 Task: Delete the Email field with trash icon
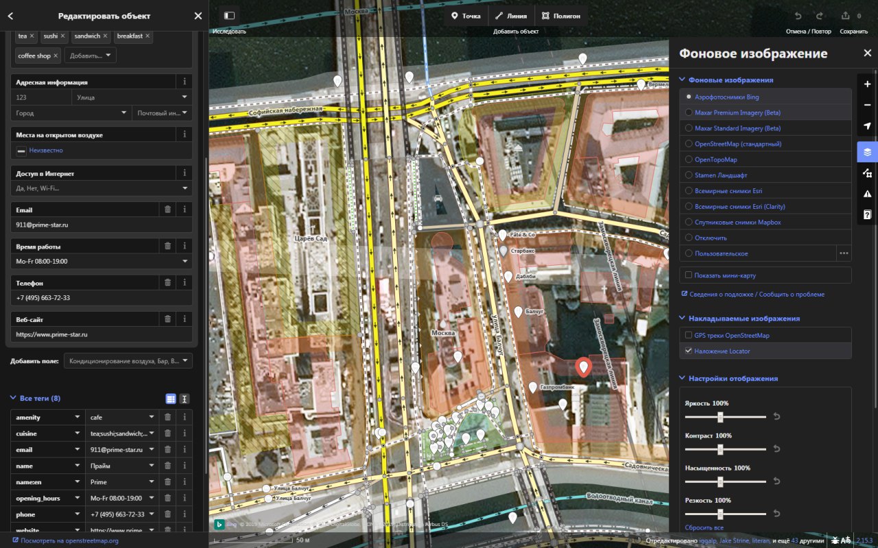(167, 210)
